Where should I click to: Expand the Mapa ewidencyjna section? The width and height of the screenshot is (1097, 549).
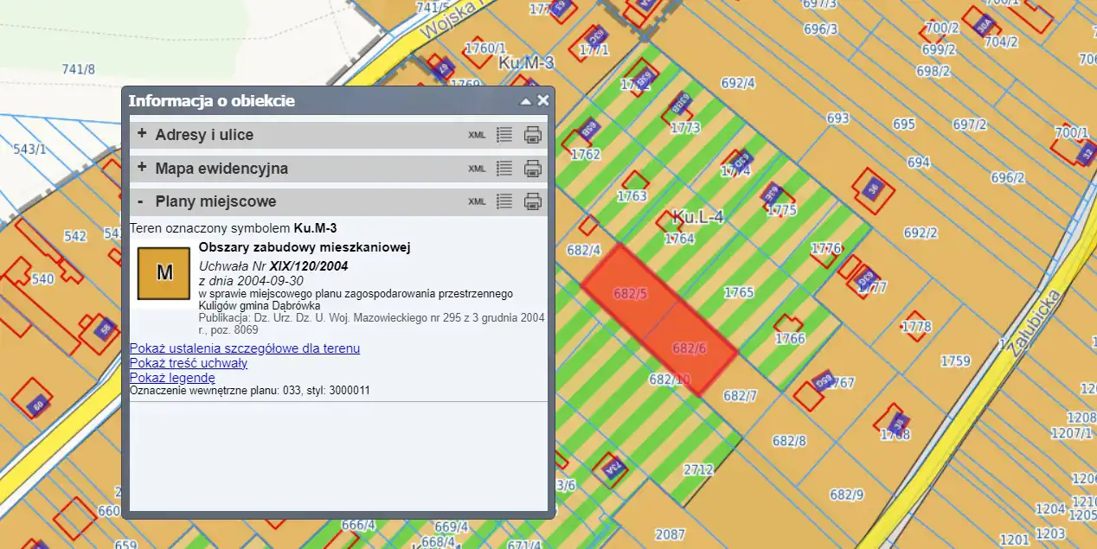pos(142,168)
